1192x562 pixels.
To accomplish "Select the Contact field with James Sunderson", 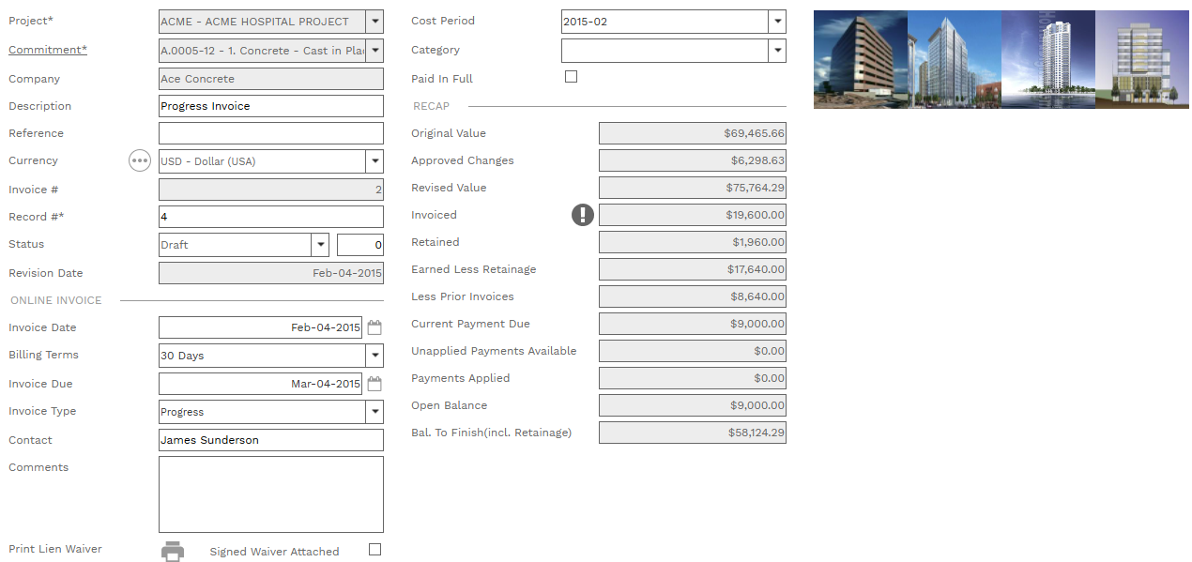I will pyautogui.click(x=270, y=440).
